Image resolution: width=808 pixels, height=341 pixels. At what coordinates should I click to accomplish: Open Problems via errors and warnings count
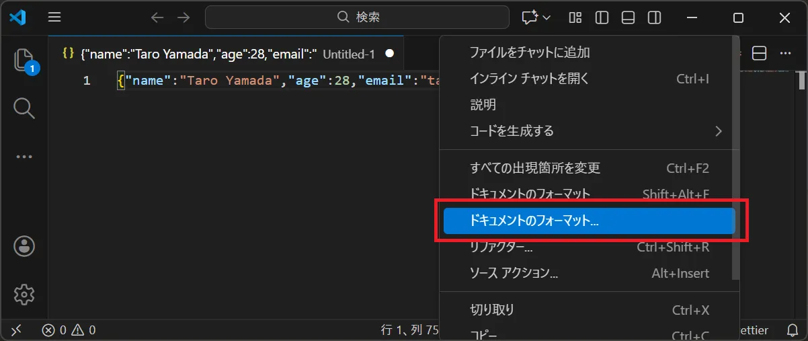69,330
